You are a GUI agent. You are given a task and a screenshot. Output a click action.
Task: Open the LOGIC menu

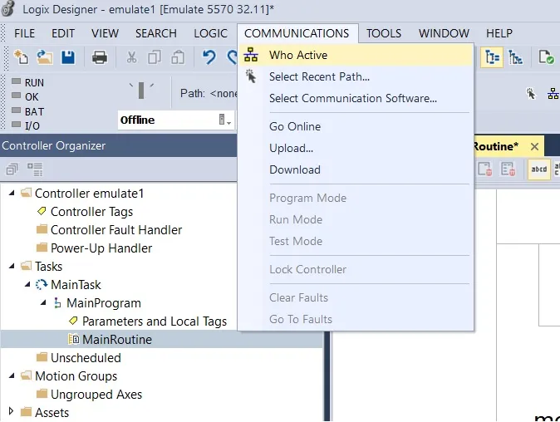[210, 33]
